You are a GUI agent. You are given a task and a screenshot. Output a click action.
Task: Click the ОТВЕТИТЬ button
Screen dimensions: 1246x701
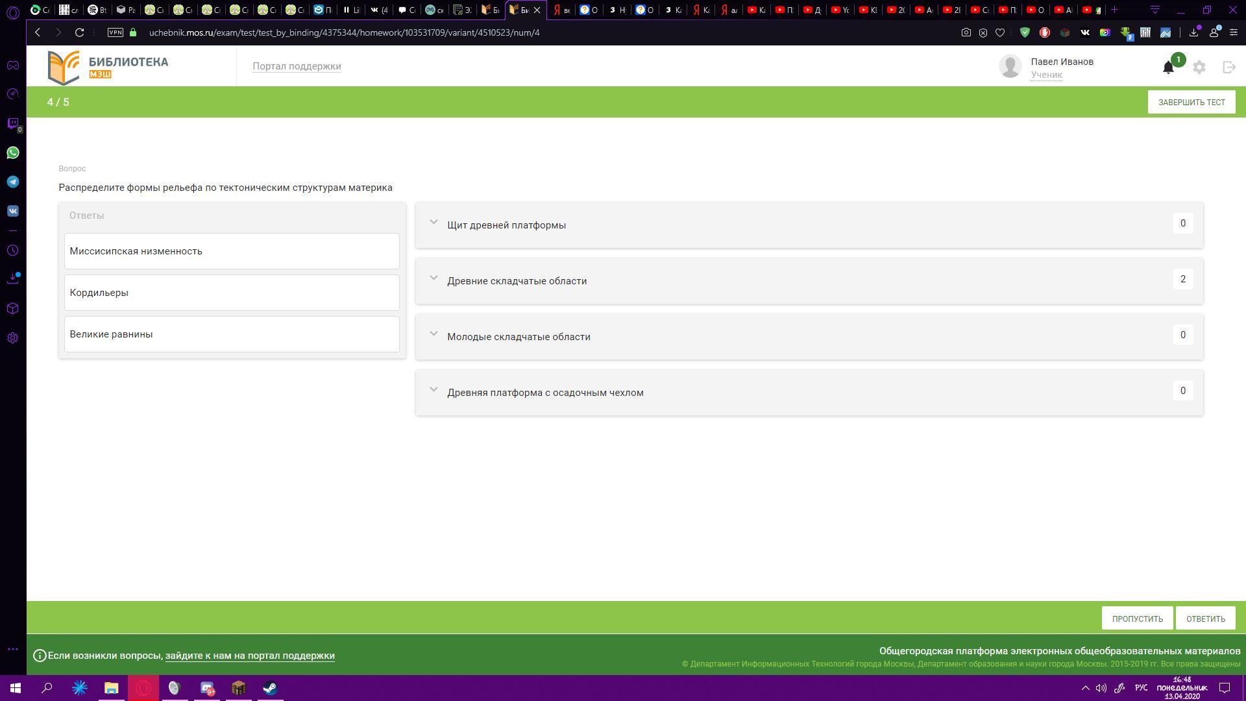[x=1205, y=619]
